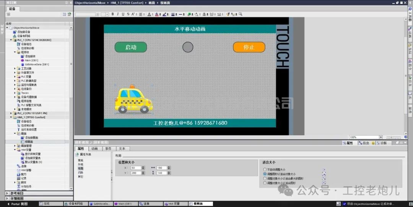Viewport: 413px width, 207px height.
Task: Open the 事件 tab in inspector
Action: 108,149
